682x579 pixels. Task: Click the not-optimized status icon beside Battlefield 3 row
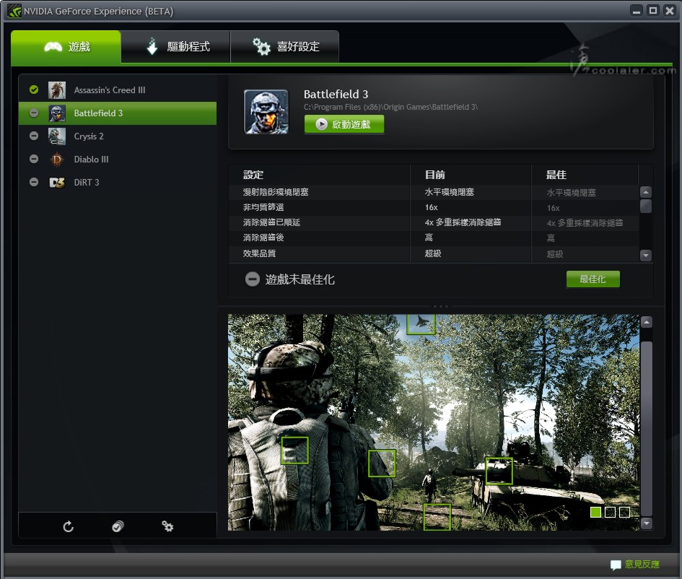click(x=34, y=113)
